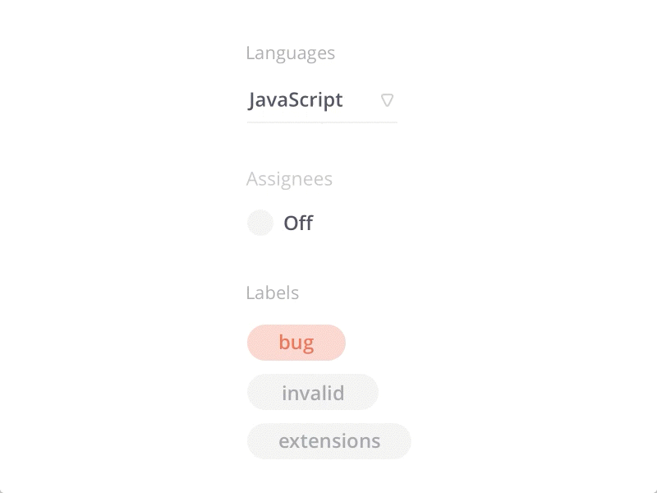Click the Labels section heading
The width and height of the screenshot is (657, 493).
(272, 293)
